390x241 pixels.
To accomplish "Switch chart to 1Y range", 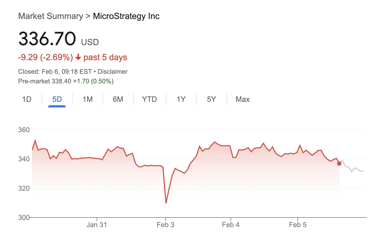I will pyautogui.click(x=181, y=99).
